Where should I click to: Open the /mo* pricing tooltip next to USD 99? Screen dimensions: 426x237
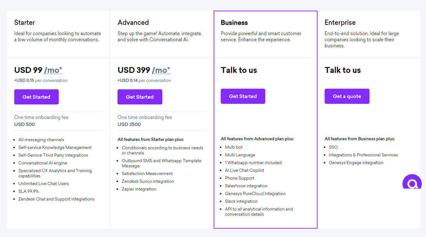point(55,70)
